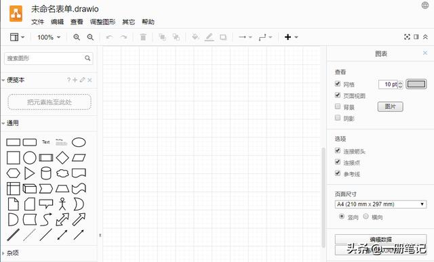The height and width of the screenshot is (262, 434).
Task: Click the scratchpad edit pencil icon
Action: (82, 80)
